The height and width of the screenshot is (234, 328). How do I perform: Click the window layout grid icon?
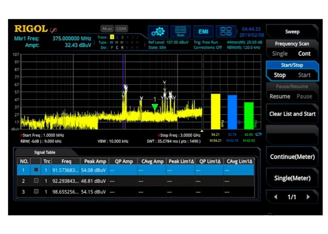tap(226, 31)
